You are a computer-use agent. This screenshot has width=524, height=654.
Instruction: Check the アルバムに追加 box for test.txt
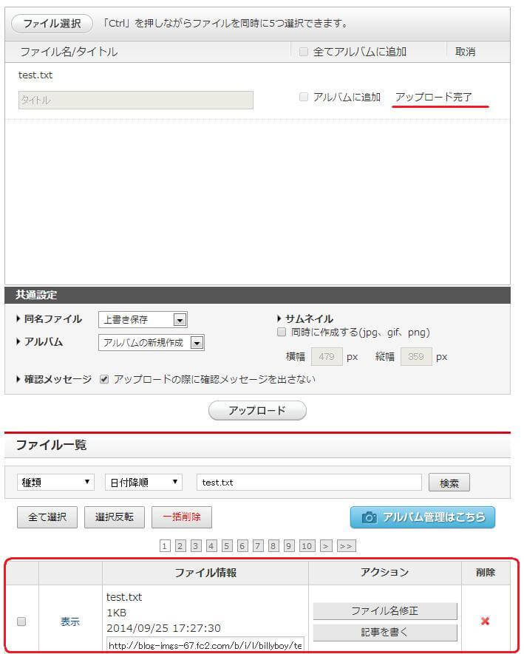coord(304,97)
